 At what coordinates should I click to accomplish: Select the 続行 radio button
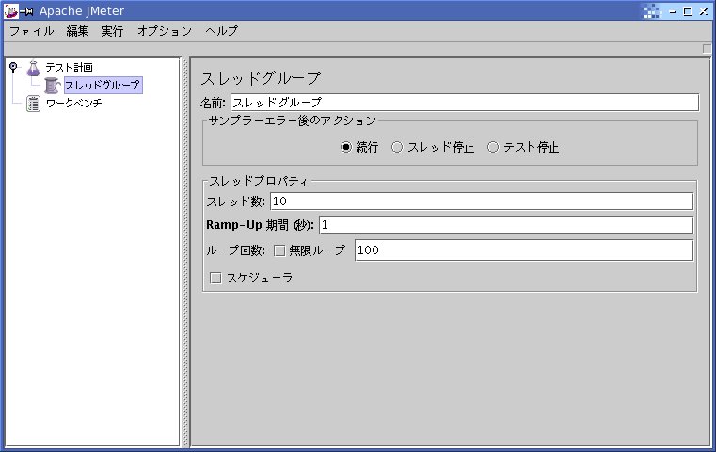tap(346, 147)
